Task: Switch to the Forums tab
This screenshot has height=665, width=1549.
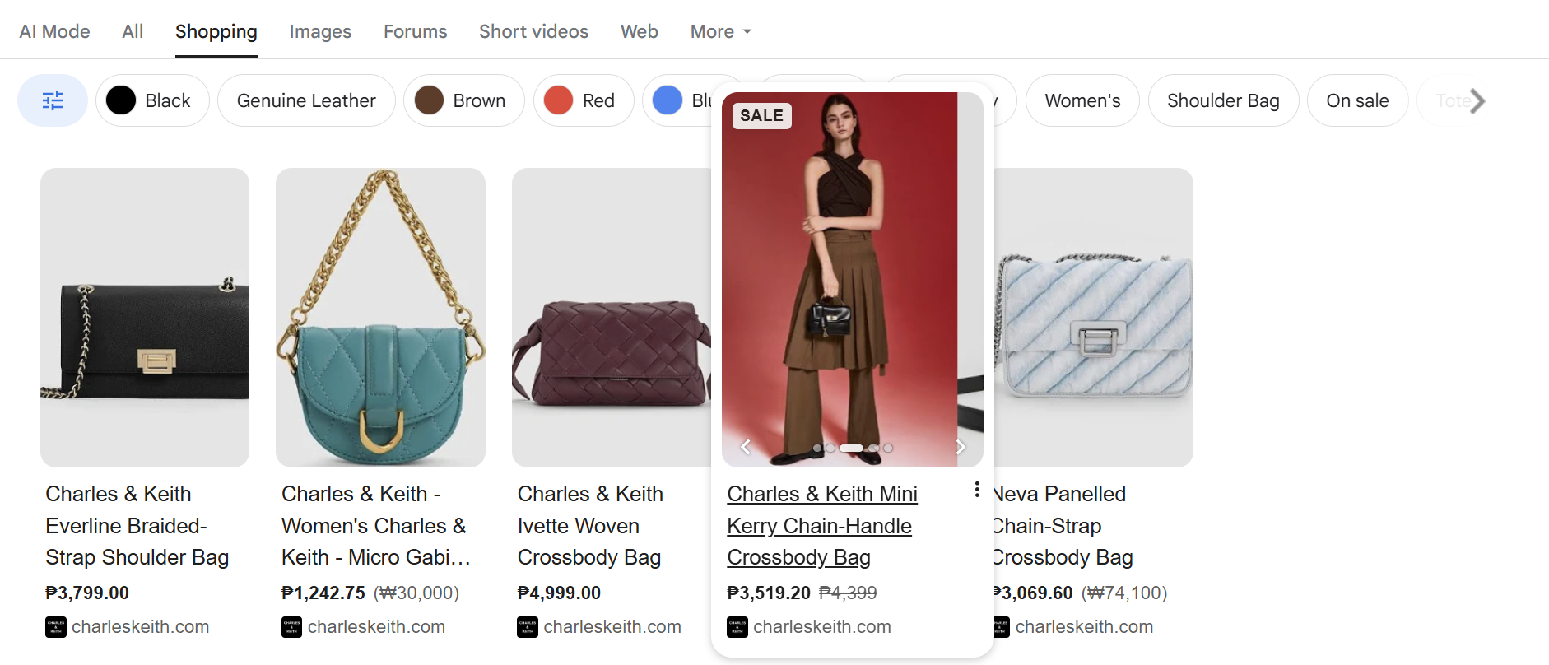Action: (x=415, y=31)
